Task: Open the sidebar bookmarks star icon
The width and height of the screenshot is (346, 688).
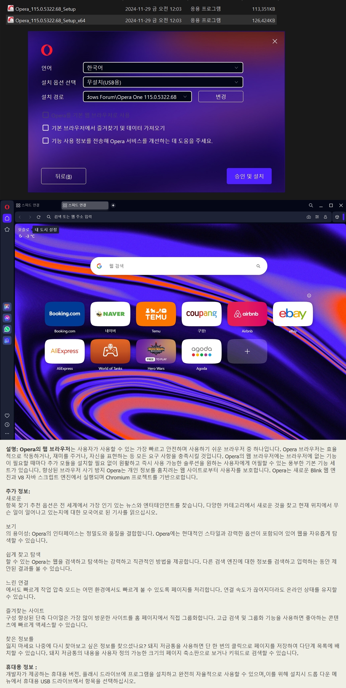Action: coord(7,229)
